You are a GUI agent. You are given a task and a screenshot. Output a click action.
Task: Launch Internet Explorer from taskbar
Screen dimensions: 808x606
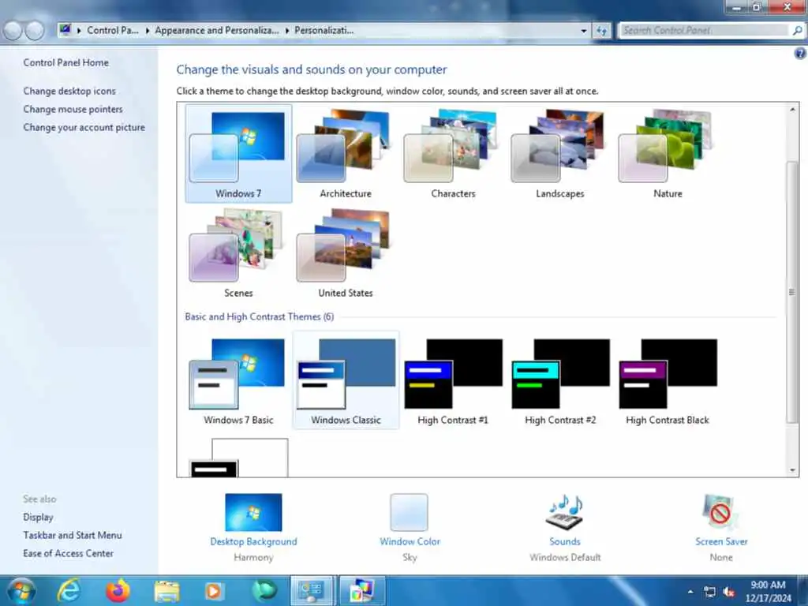[69, 590]
